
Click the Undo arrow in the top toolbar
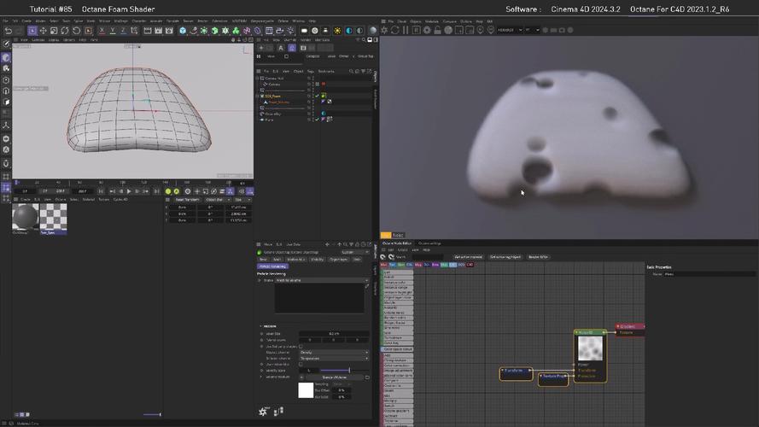[9, 31]
